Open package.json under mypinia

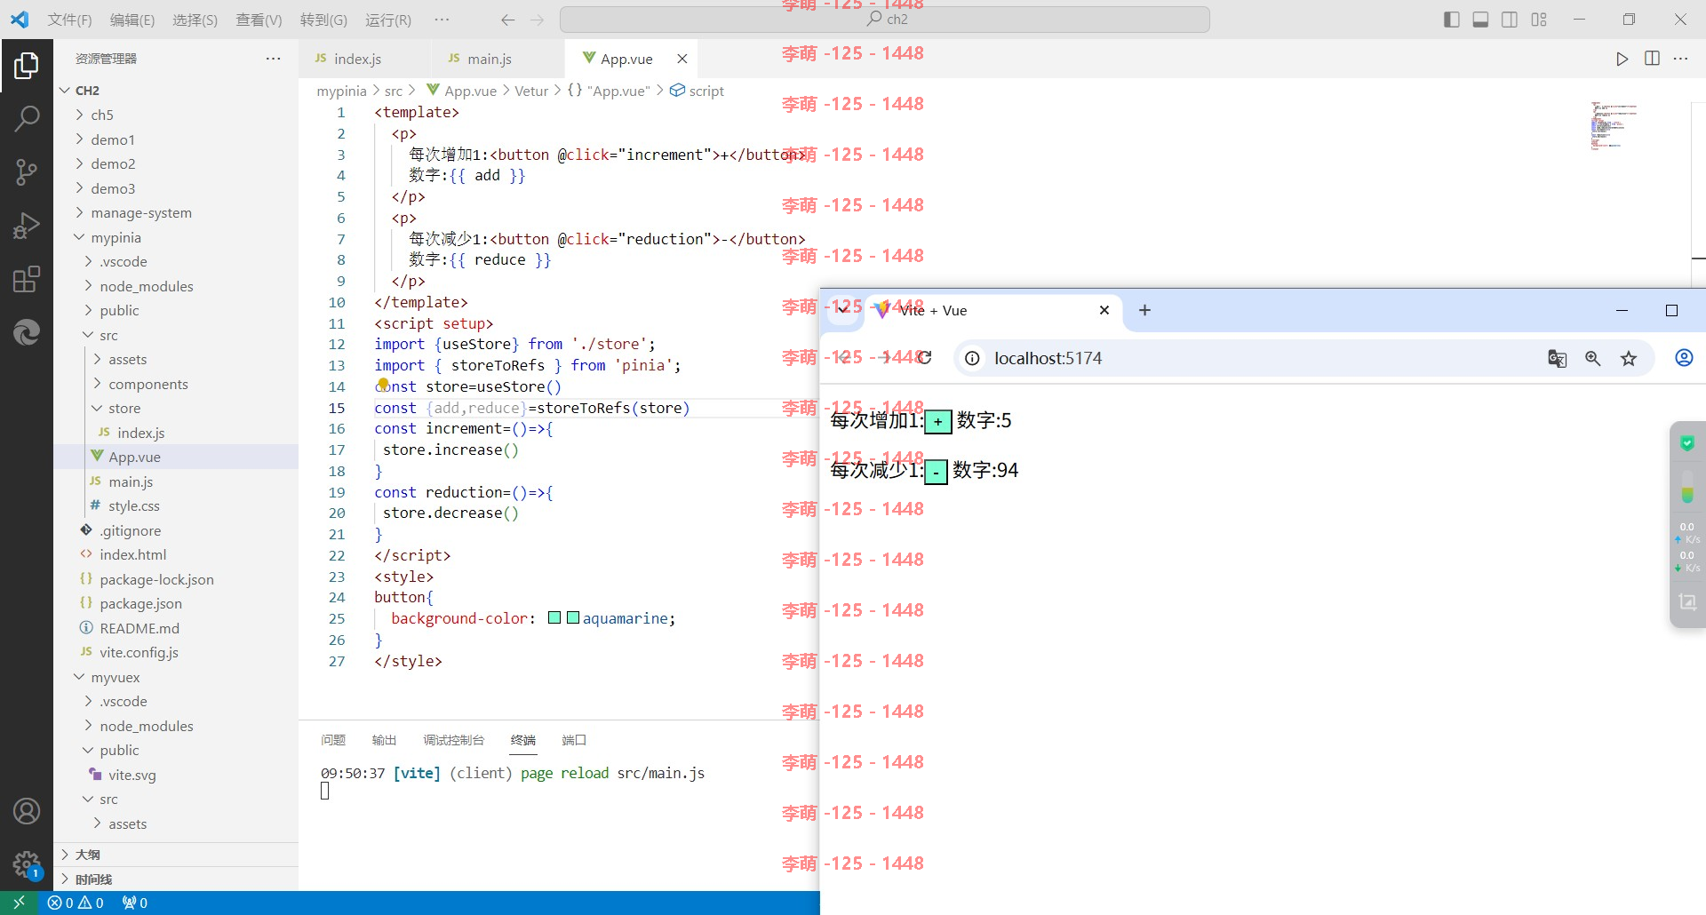(140, 603)
